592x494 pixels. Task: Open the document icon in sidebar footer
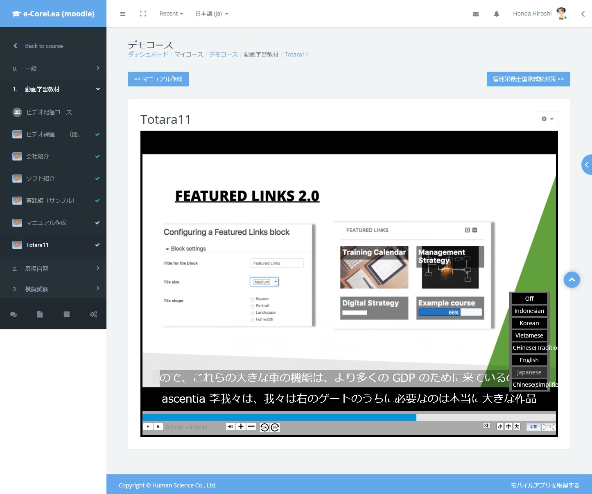[40, 314]
